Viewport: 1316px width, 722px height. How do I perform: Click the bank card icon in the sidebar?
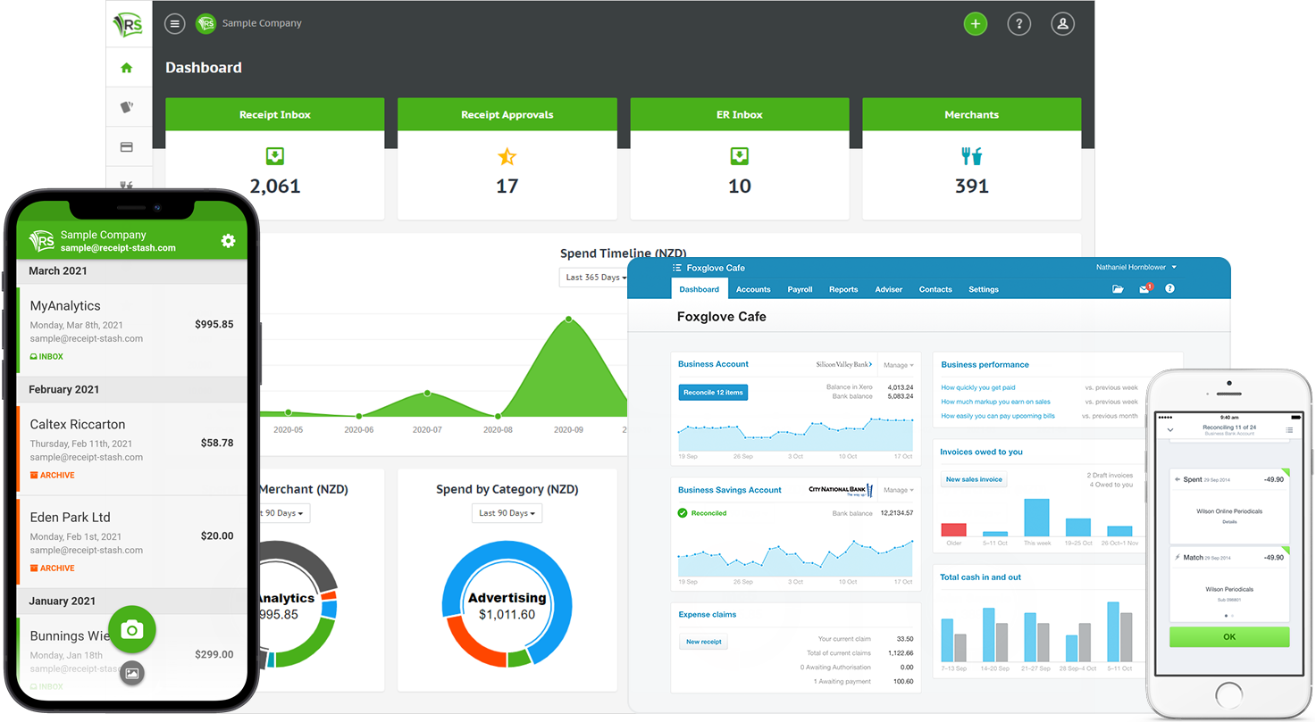tap(129, 145)
